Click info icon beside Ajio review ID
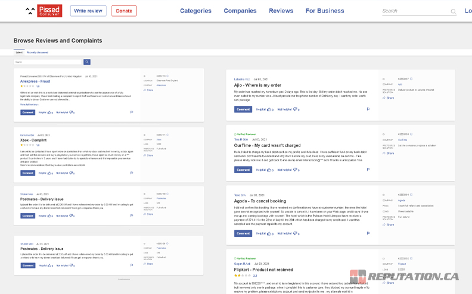 411,79
